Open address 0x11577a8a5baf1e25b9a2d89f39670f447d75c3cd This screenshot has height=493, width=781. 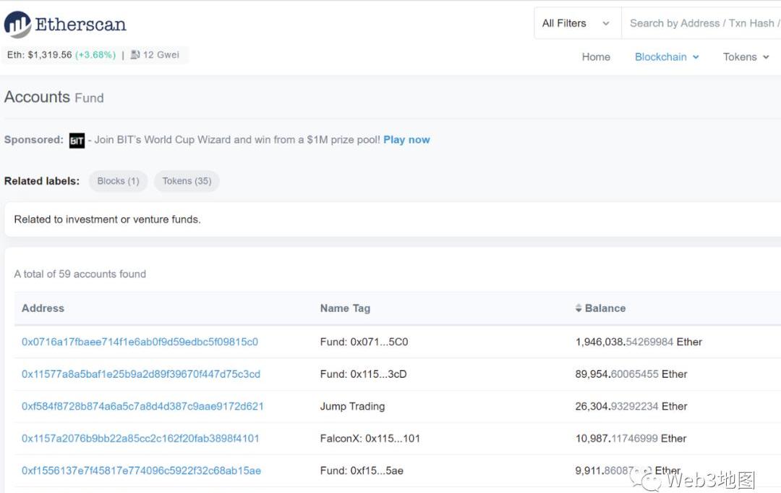(x=140, y=374)
